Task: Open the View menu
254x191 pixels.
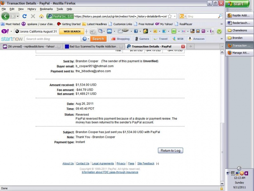Action: pos(21,9)
